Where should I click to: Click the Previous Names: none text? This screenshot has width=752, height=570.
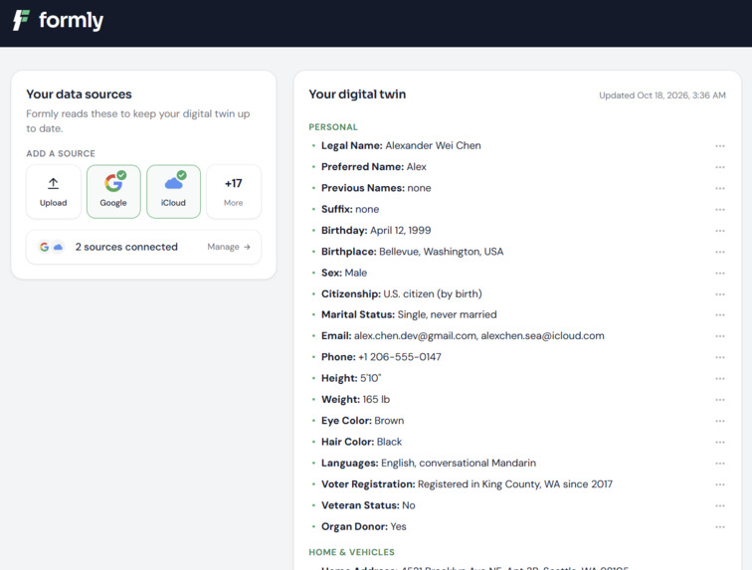[x=376, y=188]
